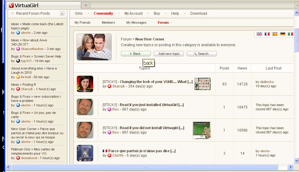Click the Views column header

coord(242,68)
